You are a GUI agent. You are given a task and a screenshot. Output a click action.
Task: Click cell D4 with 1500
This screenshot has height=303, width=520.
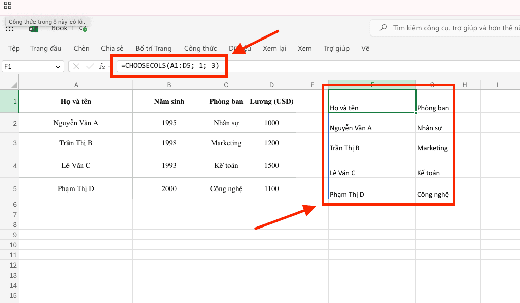[x=271, y=165]
